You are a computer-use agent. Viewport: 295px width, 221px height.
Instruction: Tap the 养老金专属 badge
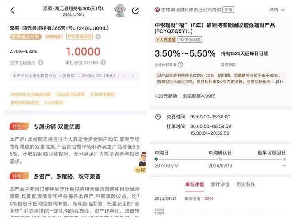click(x=26, y=37)
